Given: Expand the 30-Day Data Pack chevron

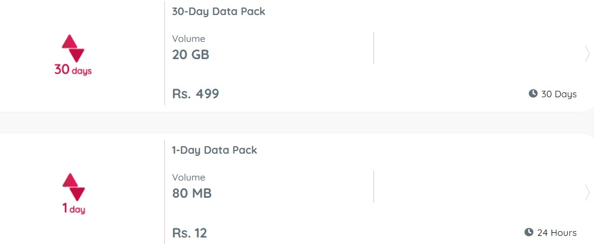Looking at the screenshot, I should pos(587,54).
